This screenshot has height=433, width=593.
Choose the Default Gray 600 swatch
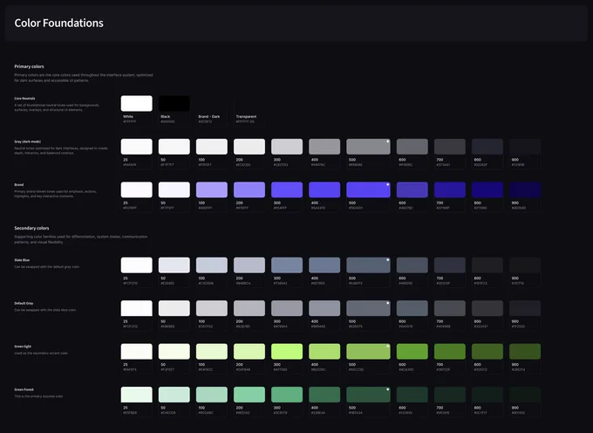click(x=412, y=308)
